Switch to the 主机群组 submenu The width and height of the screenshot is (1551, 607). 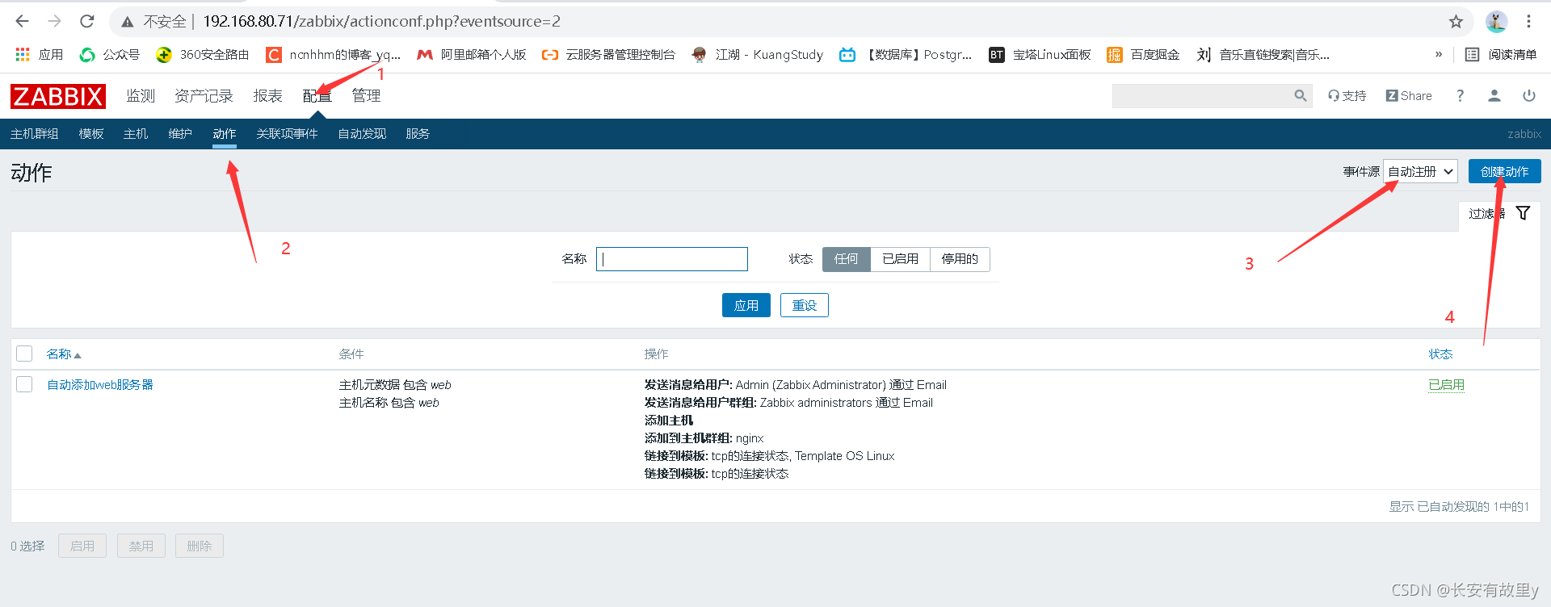(x=34, y=133)
